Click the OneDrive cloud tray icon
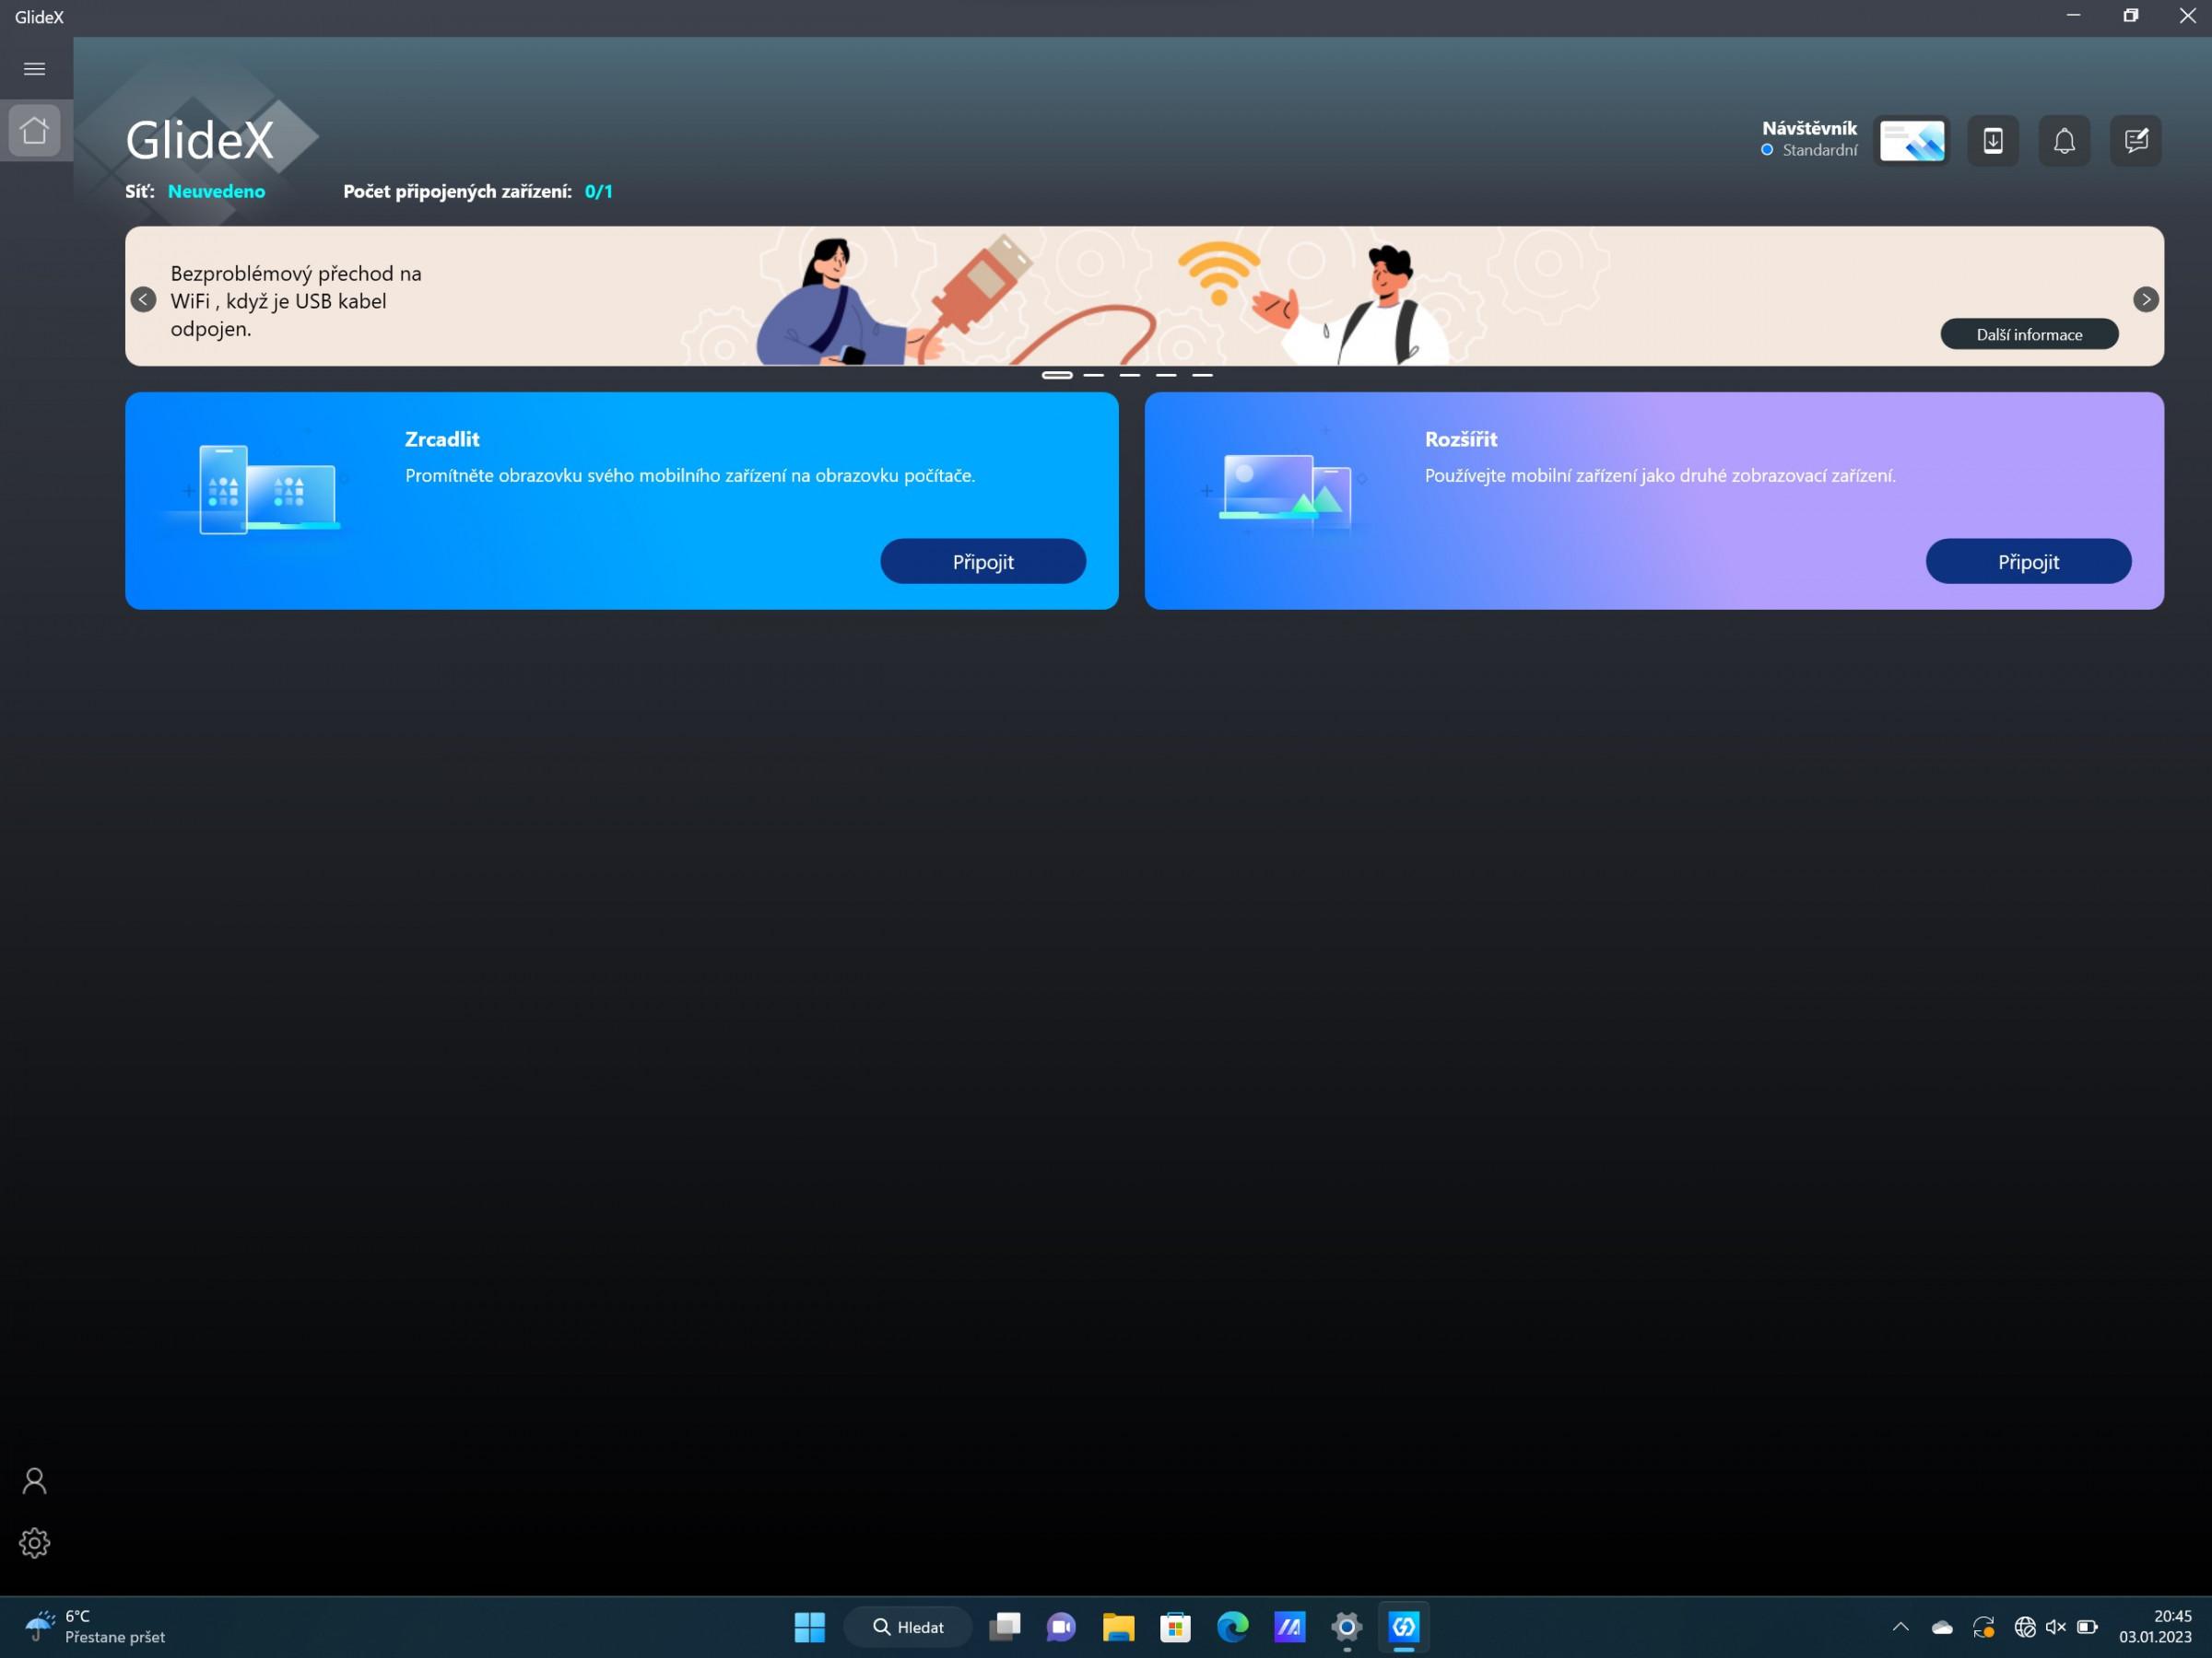The width and height of the screenshot is (2212, 1658). (x=1941, y=1627)
